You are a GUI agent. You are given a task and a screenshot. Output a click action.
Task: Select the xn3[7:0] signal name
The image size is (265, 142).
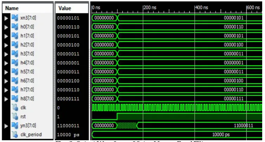[28, 18]
